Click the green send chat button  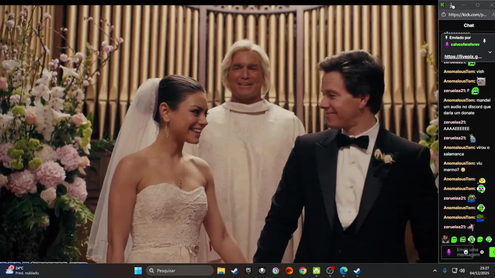coord(492,252)
